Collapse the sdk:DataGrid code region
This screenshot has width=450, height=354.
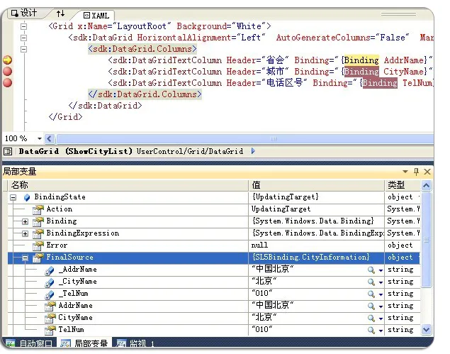click(24, 38)
